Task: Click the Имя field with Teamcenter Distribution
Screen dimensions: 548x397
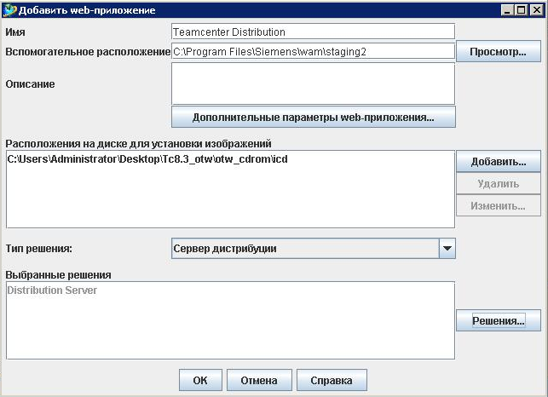Action: 313,32
